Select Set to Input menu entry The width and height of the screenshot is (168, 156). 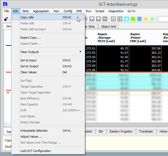point(29,60)
